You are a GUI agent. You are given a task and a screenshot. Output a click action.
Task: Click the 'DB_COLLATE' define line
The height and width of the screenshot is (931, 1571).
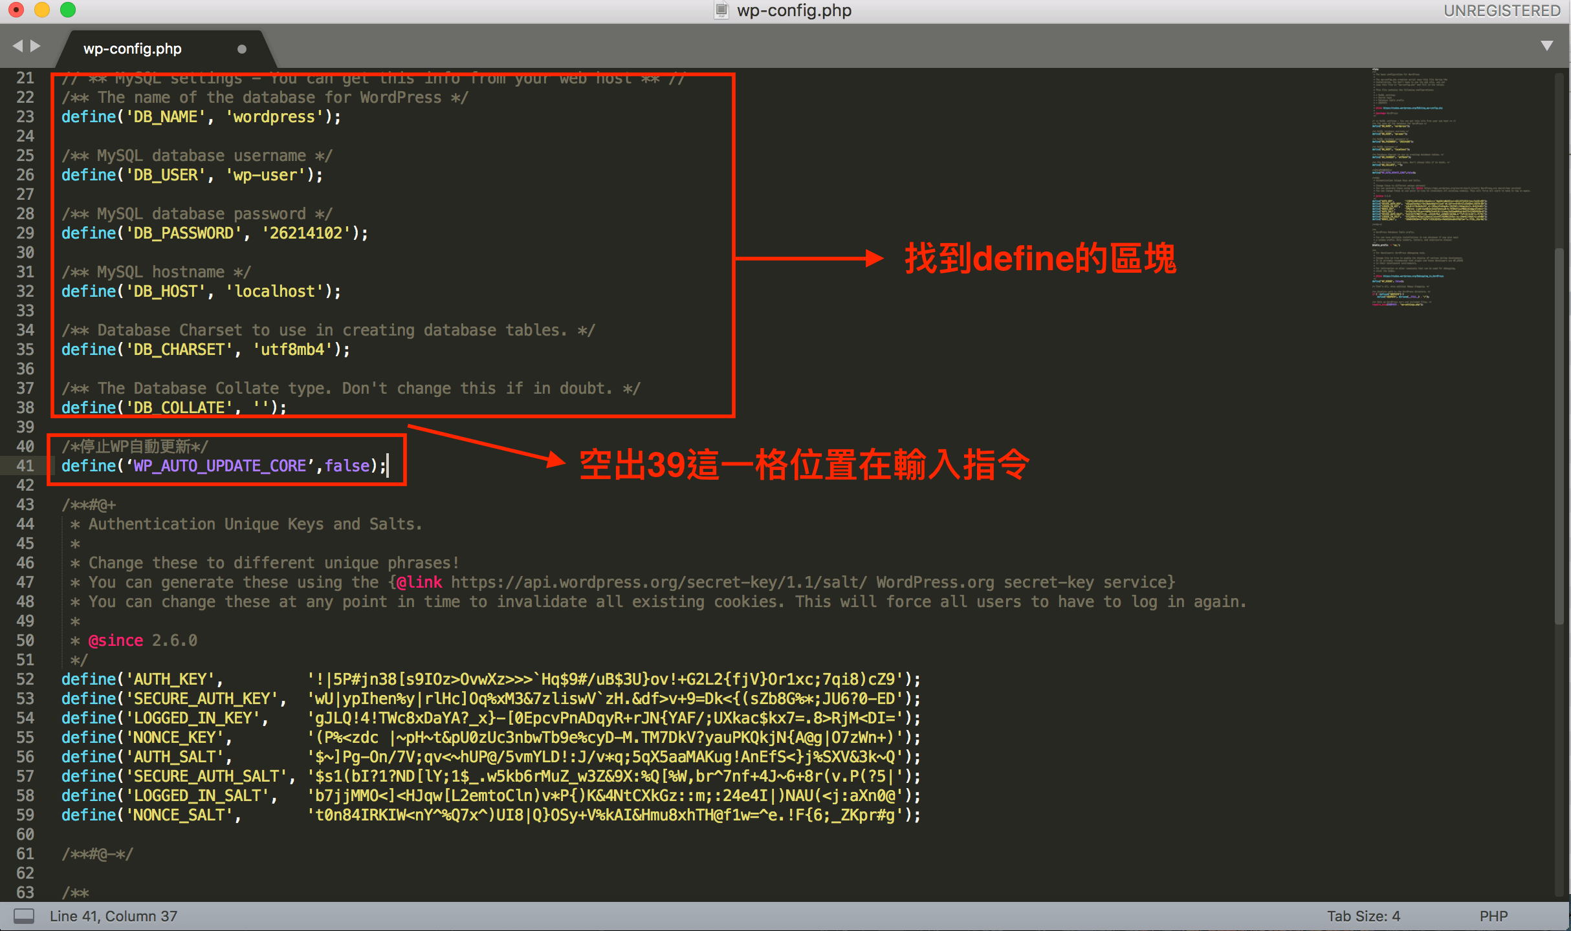[174, 407]
